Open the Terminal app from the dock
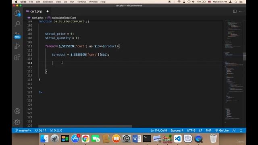The height and width of the screenshot is (145, 258). 147,139
